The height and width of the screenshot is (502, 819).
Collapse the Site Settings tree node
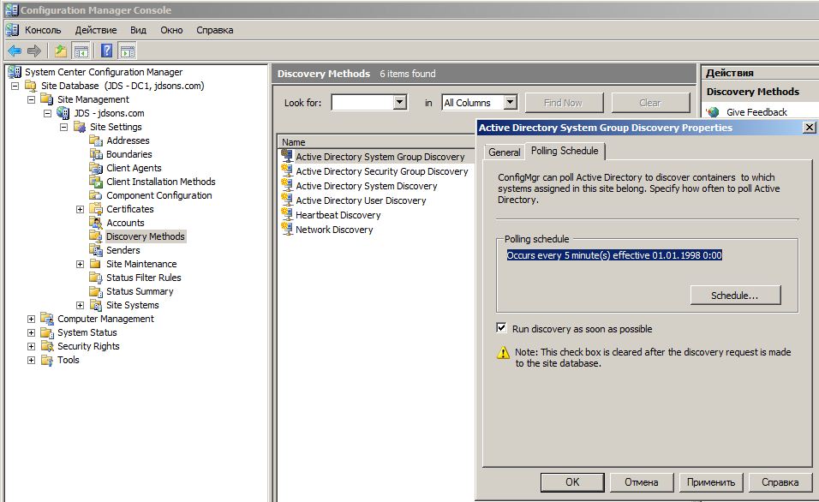(63, 127)
